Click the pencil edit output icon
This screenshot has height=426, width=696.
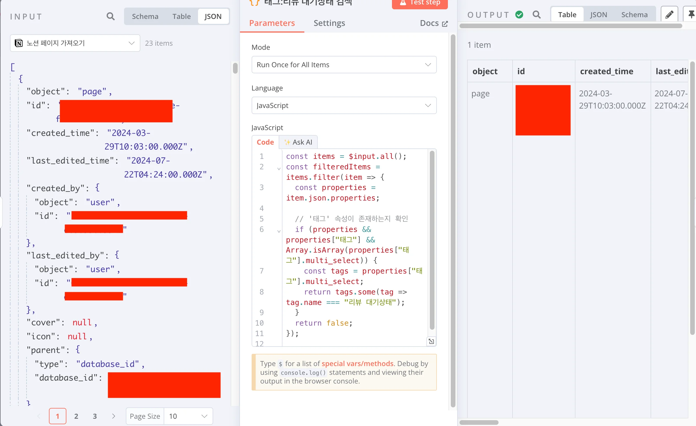click(x=669, y=15)
